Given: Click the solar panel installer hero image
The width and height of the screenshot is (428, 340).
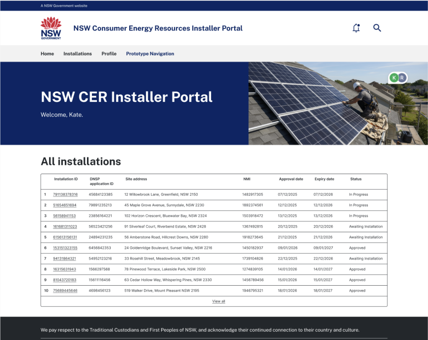Looking at the screenshot, I should (338, 104).
